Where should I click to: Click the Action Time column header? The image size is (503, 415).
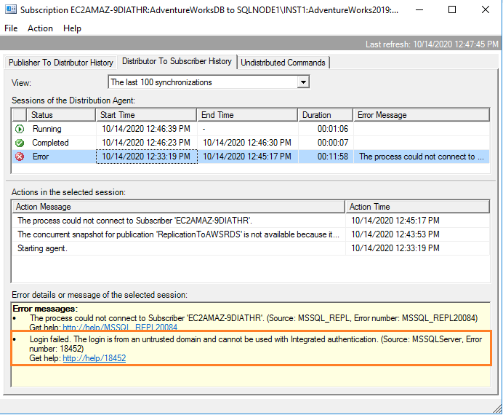pyautogui.click(x=418, y=207)
